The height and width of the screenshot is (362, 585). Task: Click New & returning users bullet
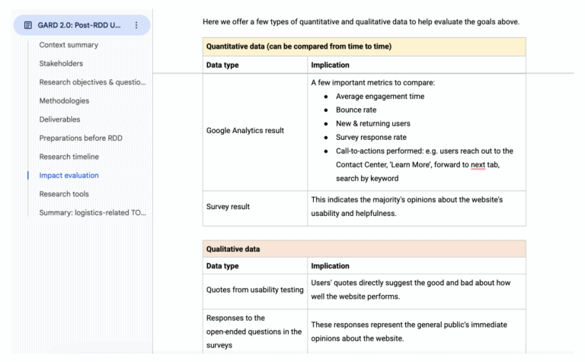click(x=373, y=123)
